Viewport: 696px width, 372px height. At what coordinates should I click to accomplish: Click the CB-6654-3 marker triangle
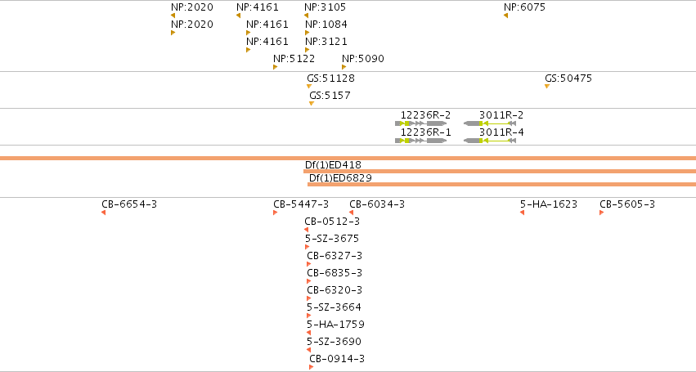coord(103,213)
